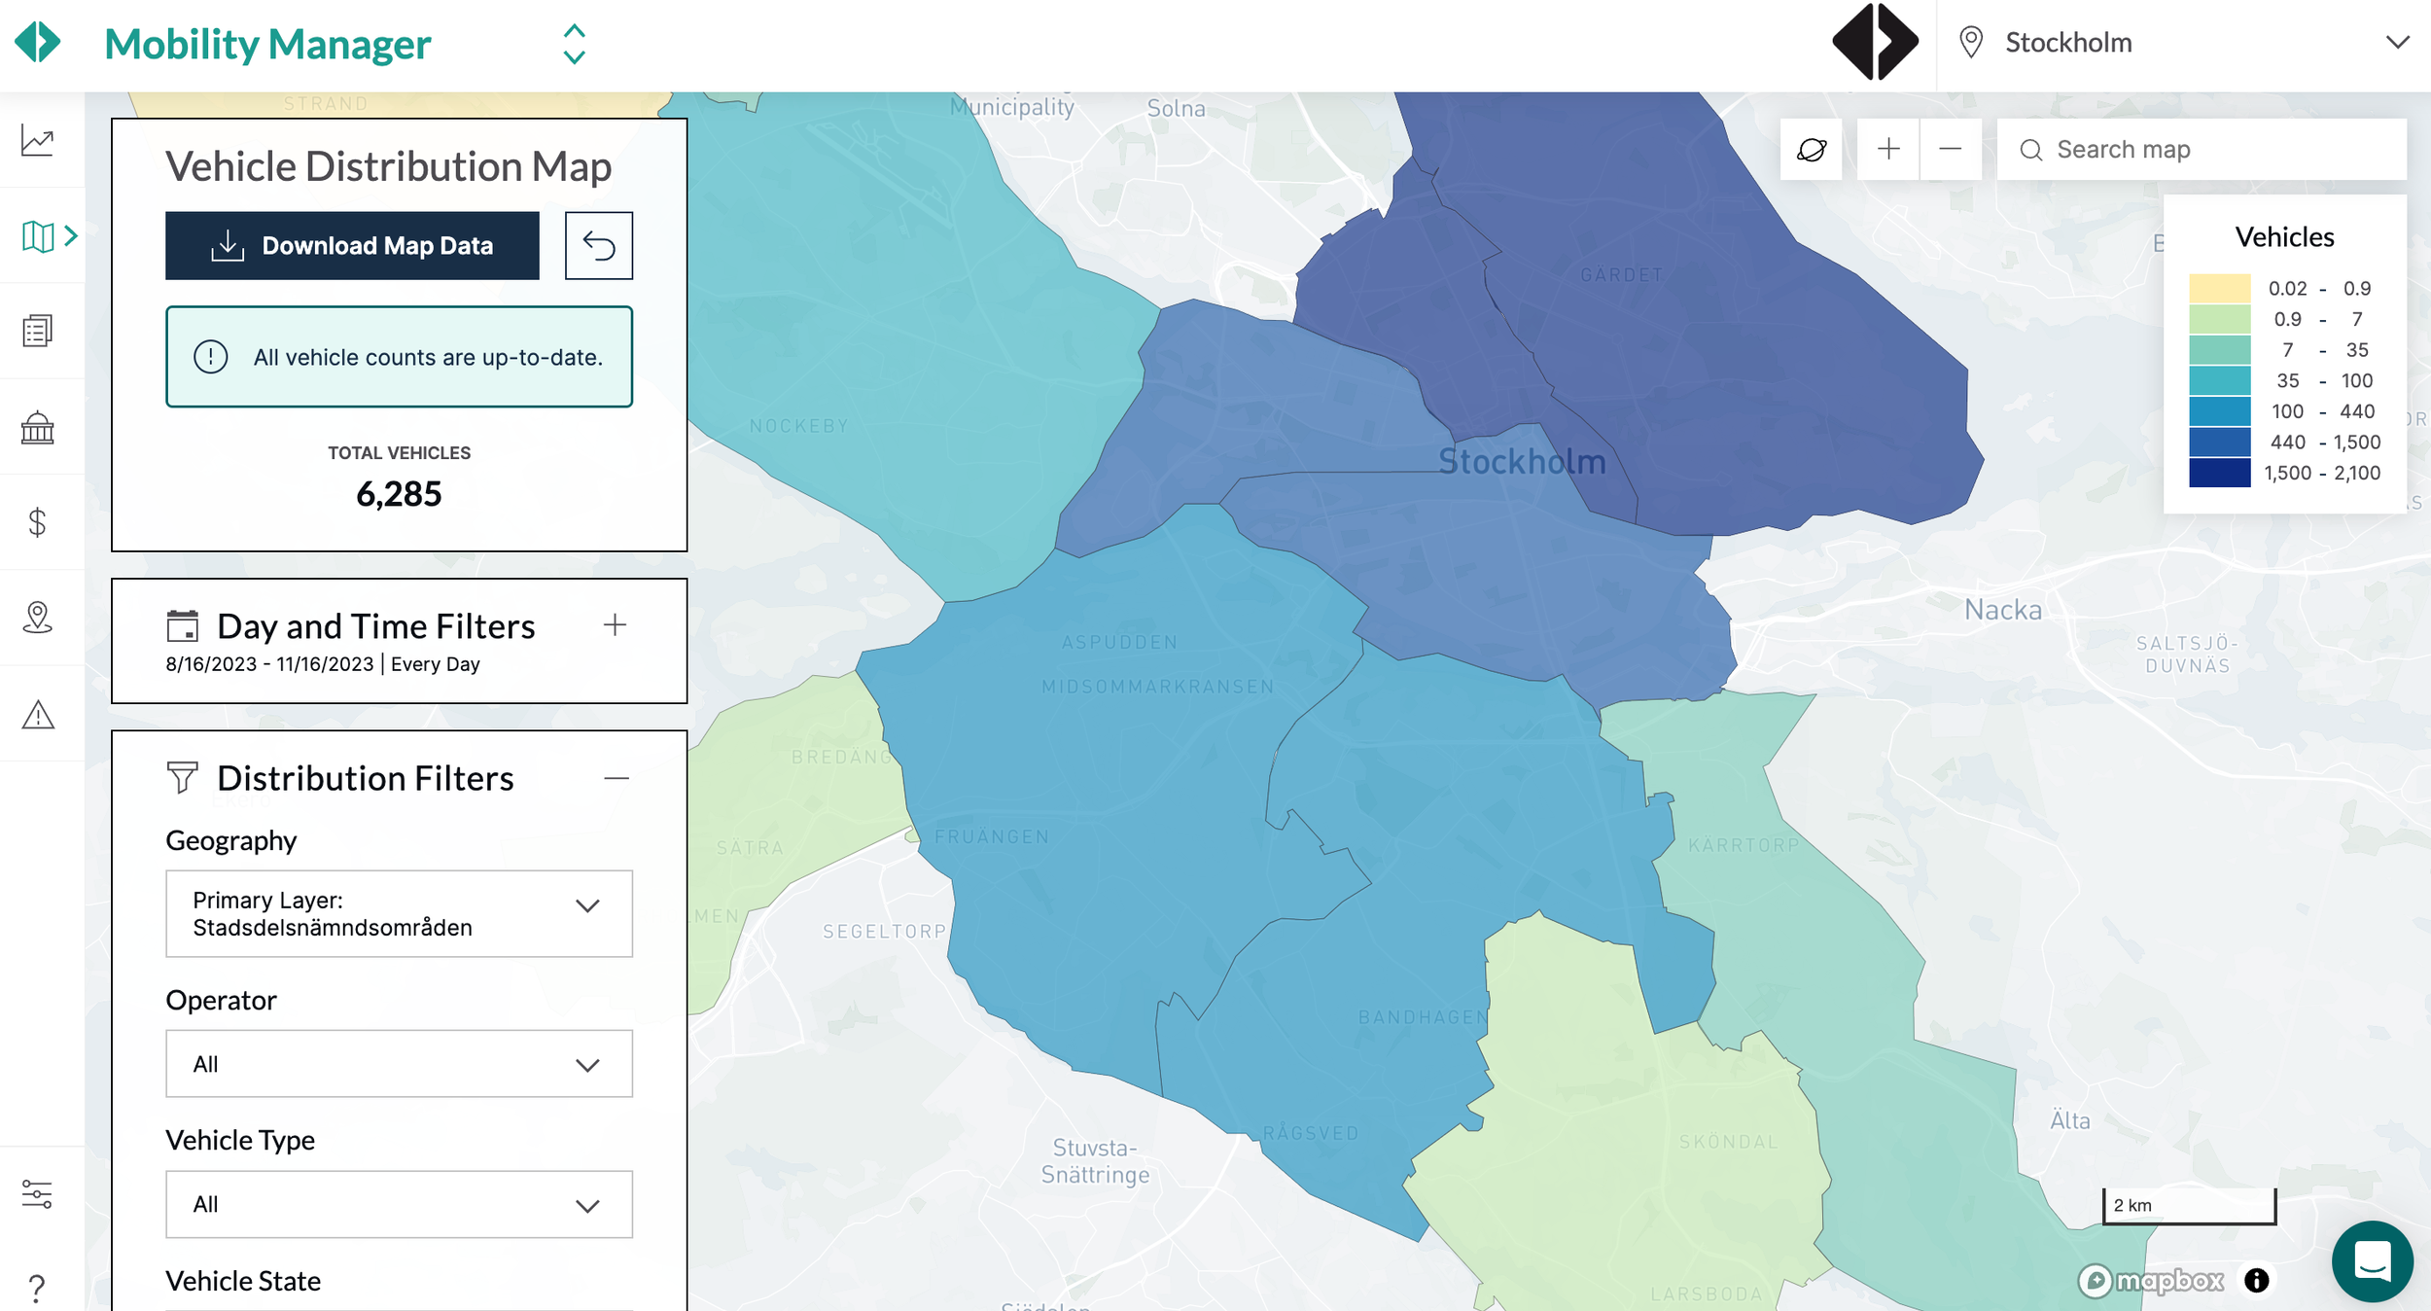Open the Operator dropdown
2431x1311 pixels.
(399, 1064)
